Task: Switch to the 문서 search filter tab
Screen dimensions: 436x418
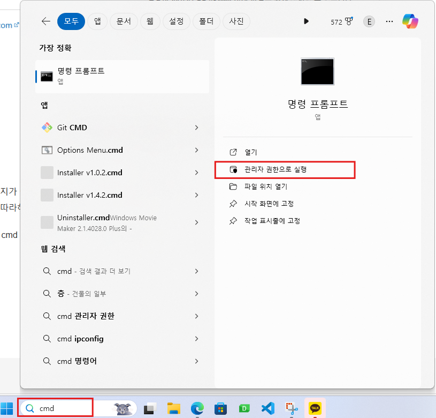Action: coord(124,21)
